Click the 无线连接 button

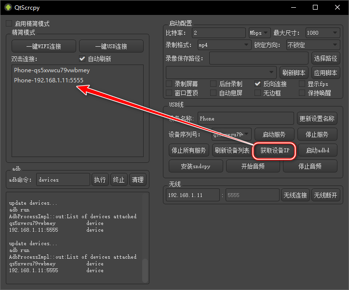click(x=295, y=195)
